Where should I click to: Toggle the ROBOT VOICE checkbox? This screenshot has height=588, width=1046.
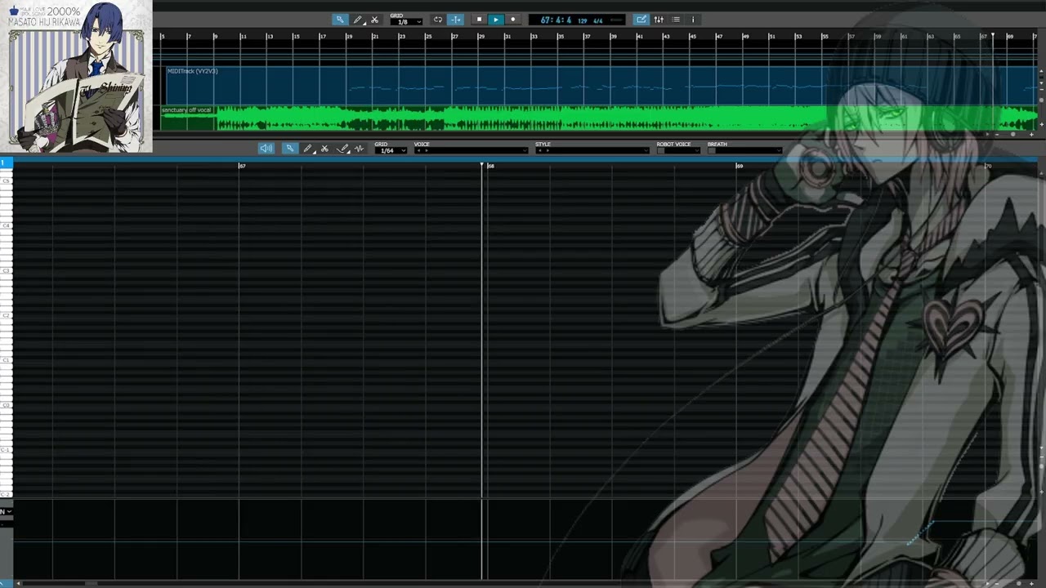click(x=660, y=150)
